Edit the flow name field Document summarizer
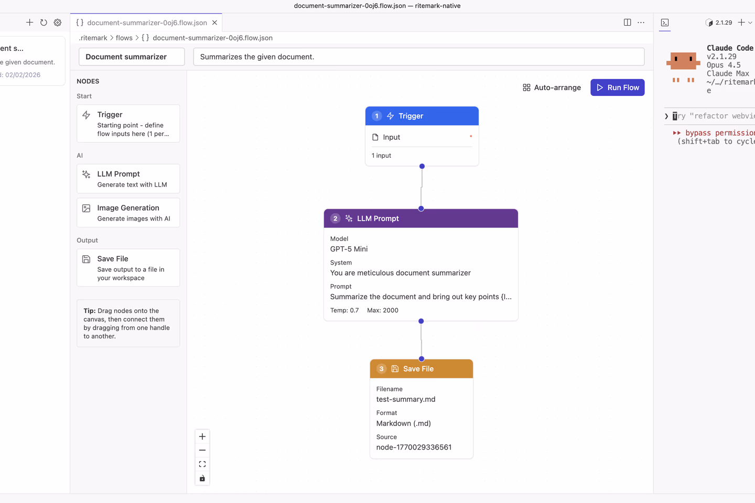This screenshot has width=755, height=503. 132,57
